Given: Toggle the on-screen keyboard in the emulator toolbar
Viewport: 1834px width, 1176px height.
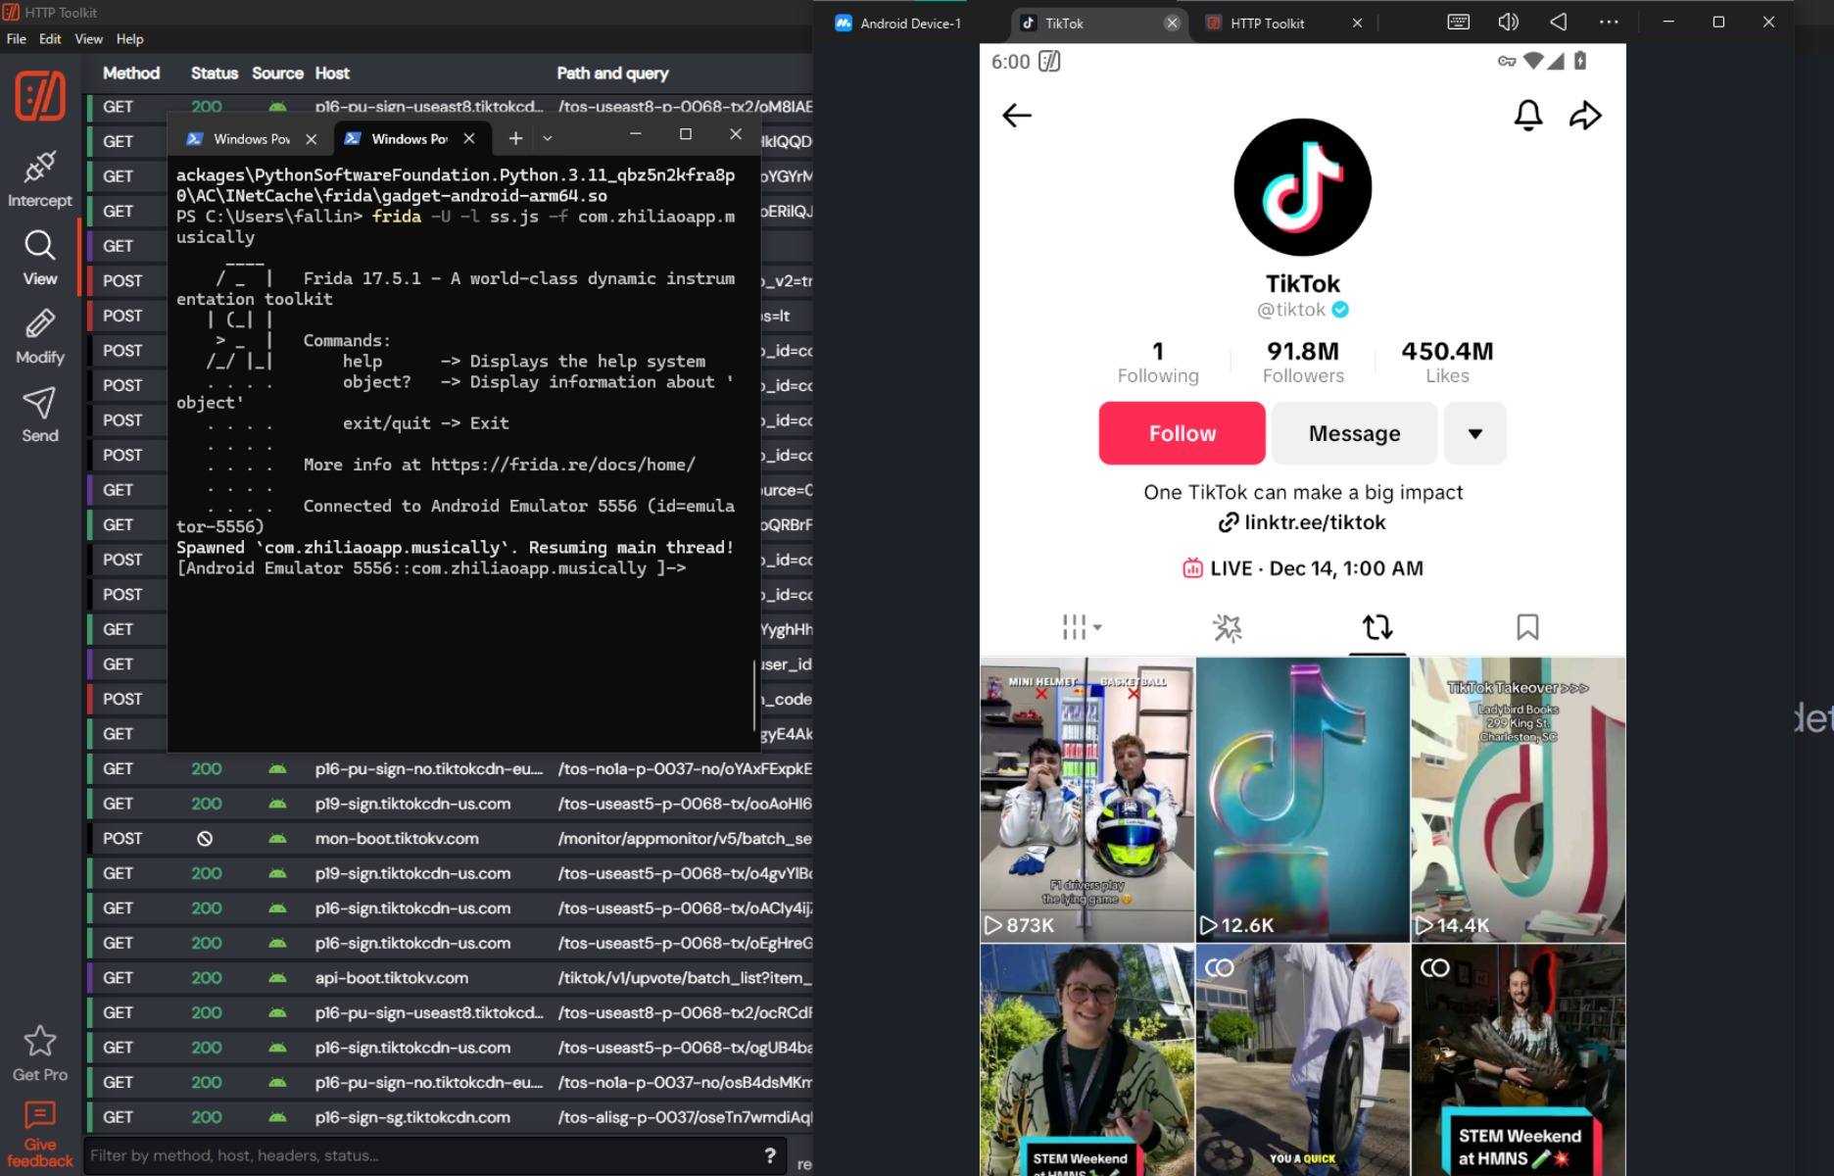Looking at the screenshot, I should [x=1459, y=22].
